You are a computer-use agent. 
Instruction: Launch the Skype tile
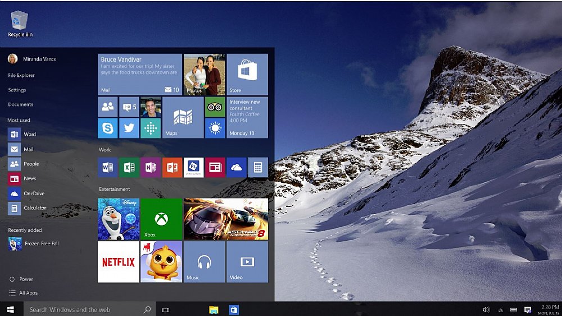click(107, 128)
